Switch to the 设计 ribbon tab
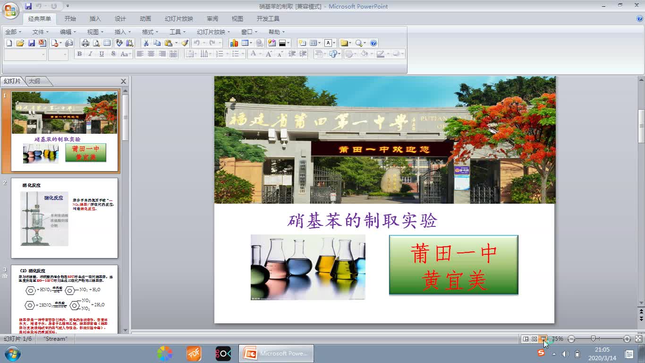 [x=120, y=19]
